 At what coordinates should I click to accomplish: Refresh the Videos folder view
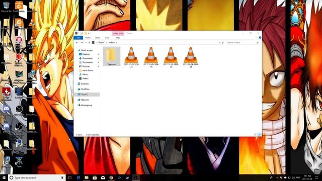pyautogui.click(x=223, y=42)
